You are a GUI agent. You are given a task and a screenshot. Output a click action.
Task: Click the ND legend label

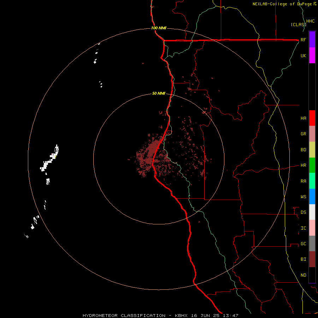303,275
